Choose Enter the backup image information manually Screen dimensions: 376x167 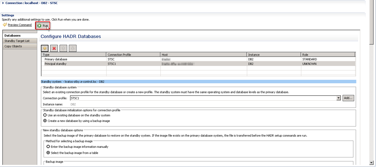pos(48,147)
